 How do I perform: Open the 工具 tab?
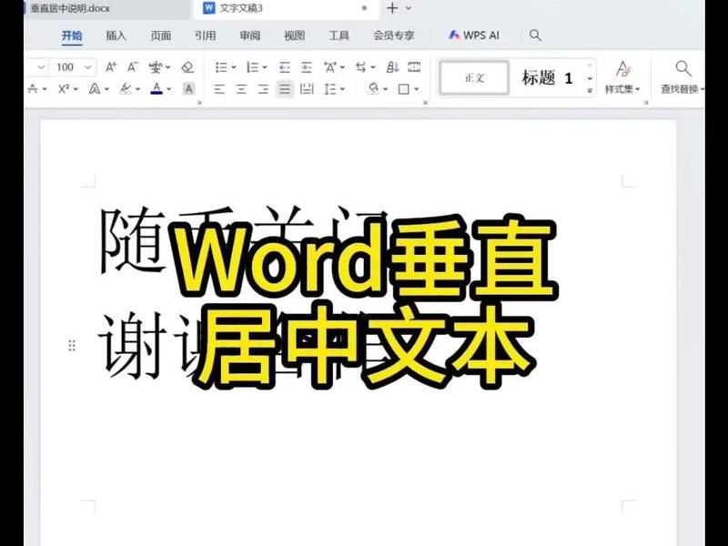click(339, 35)
